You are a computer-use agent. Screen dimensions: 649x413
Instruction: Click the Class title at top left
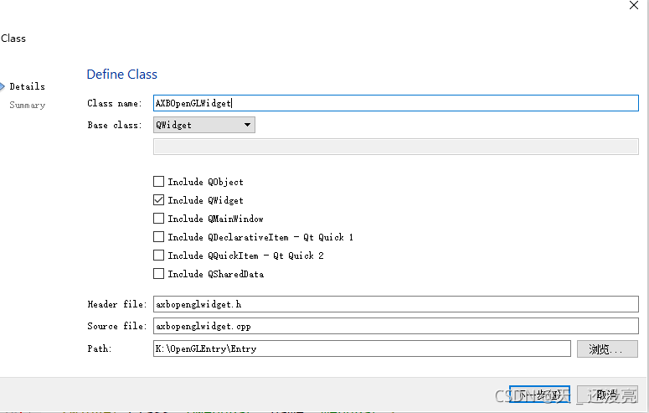point(13,39)
